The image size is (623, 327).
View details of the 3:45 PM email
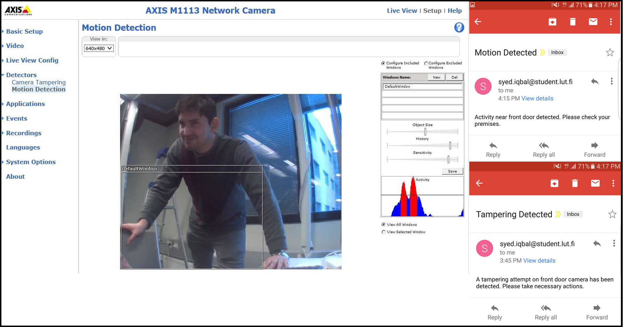539,260
